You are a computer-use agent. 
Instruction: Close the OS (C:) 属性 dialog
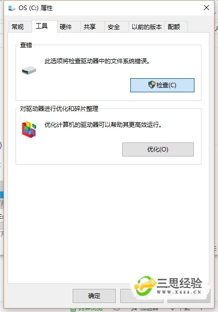(206, 8)
